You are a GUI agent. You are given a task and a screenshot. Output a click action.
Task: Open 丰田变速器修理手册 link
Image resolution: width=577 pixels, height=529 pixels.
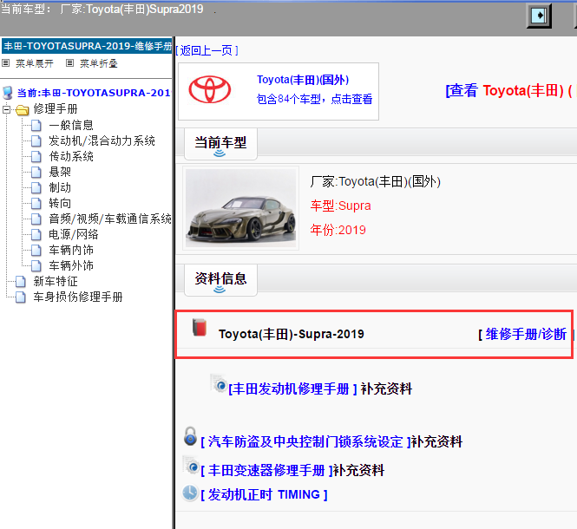coord(266,471)
